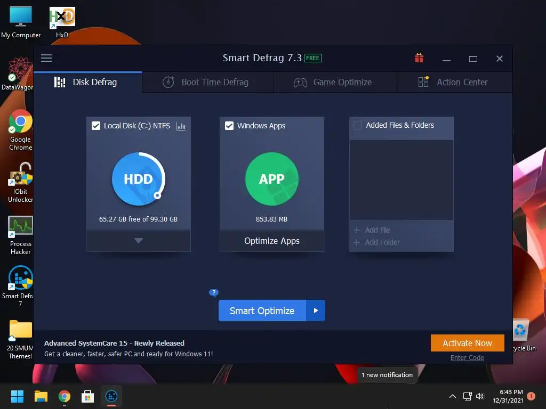Click the Optimize Apps button
The width and height of the screenshot is (546, 409).
pos(272,241)
